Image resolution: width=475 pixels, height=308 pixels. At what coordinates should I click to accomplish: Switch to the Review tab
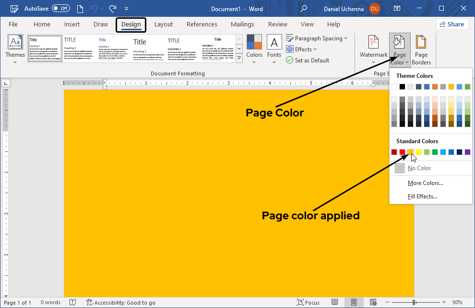pyautogui.click(x=277, y=24)
